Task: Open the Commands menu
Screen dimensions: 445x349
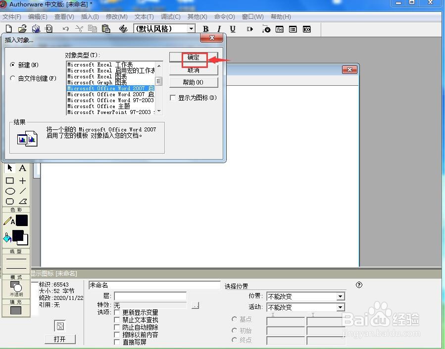Action: click(x=225, y=17)
